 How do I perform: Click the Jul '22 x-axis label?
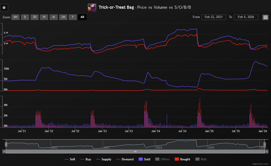click(75, 131)
